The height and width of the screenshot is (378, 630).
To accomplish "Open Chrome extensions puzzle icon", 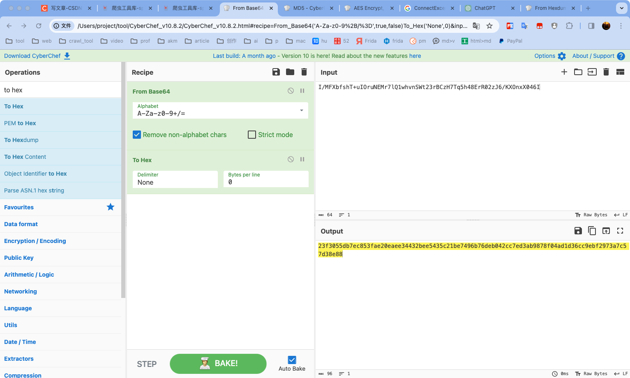I will tap(569, 26).
